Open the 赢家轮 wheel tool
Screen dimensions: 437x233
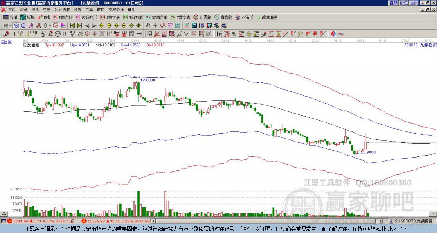[x=223, y=17]
